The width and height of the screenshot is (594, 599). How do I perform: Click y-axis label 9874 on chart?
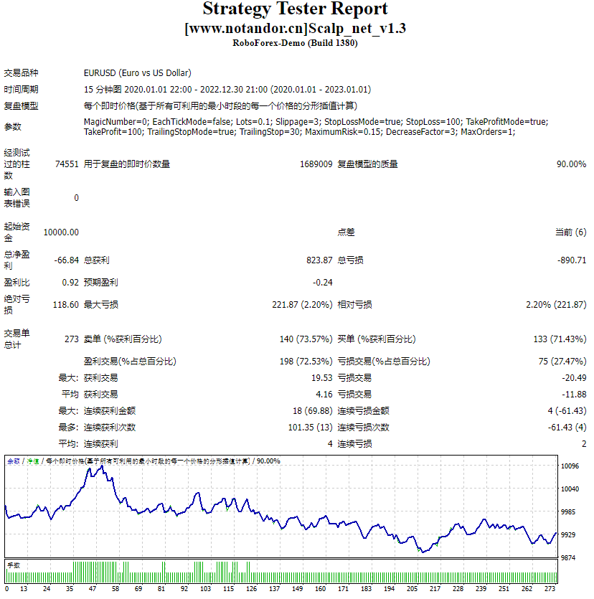(567, 557)
